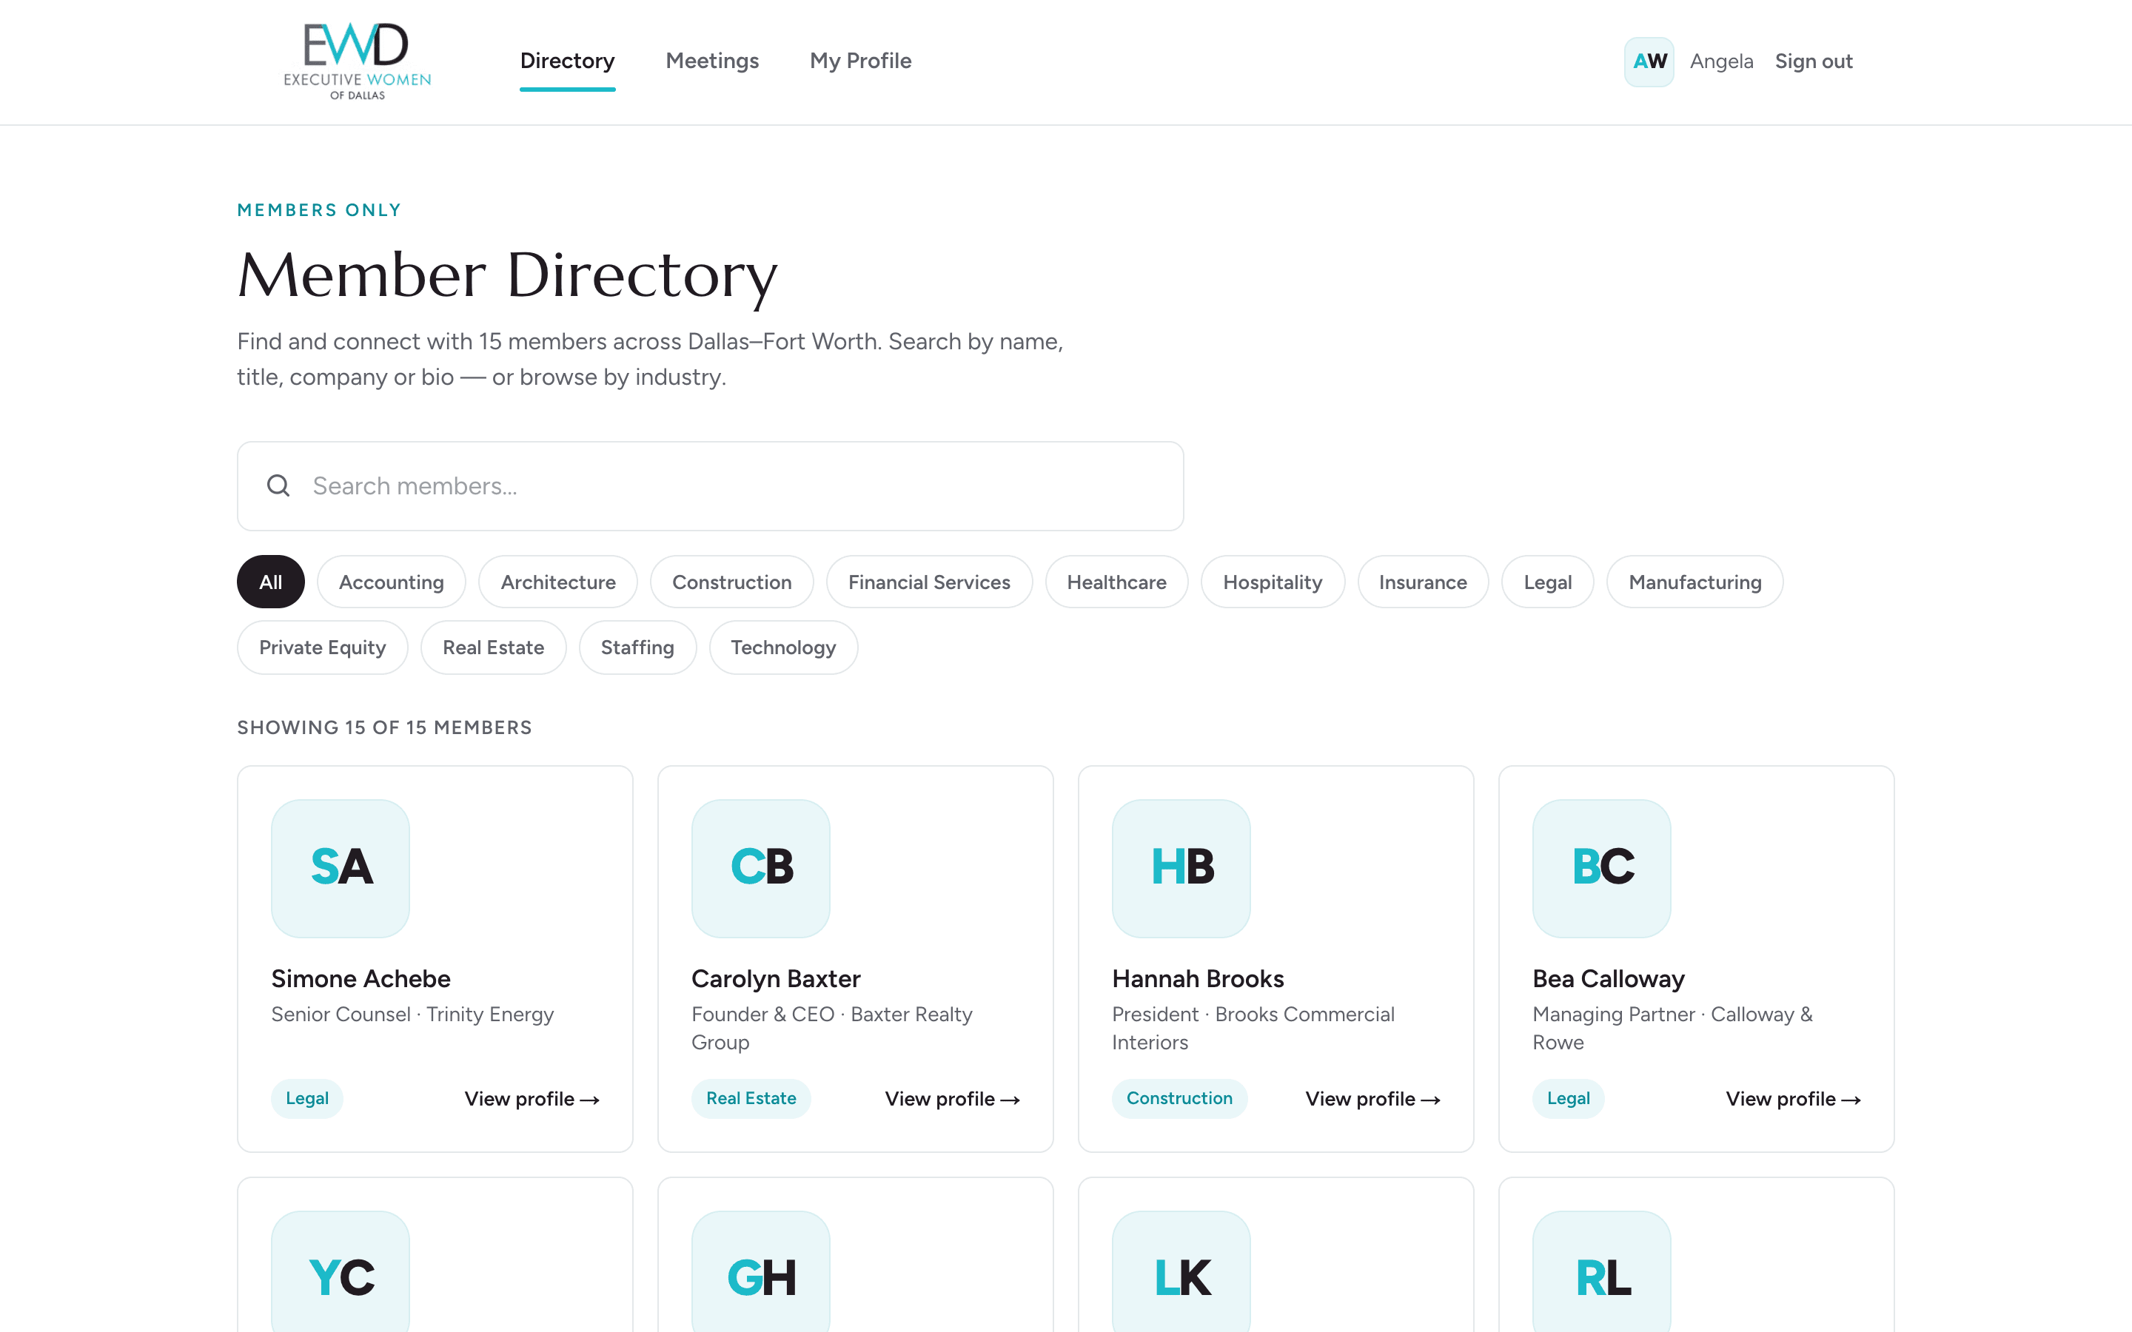Click 'Senior Counsel · Trinity Energy' text
Viewport: 2132px width, 1332px height.
pos(412,1014)
